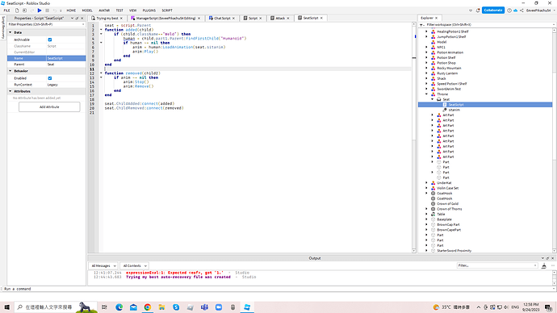The image size is (557, 313).
Task: Toggle the Archivable checkbox
Action: (50, 40)
